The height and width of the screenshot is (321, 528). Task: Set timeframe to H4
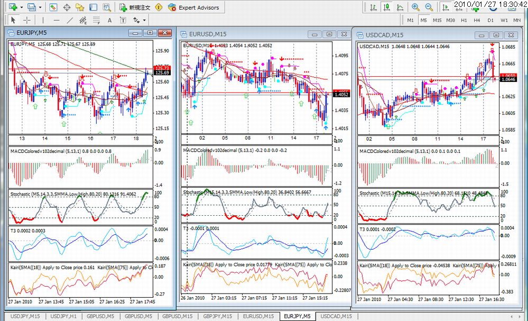pyautogui.click(x=477, y=20)
